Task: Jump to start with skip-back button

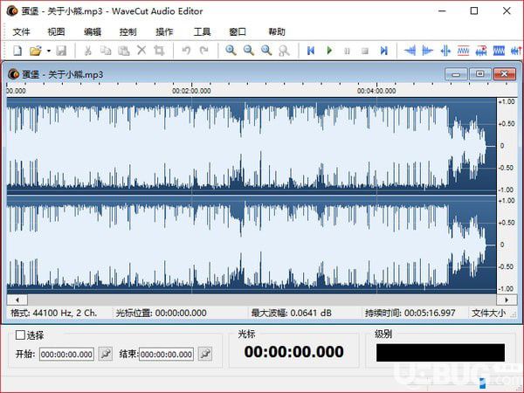Action: [311, 51]
